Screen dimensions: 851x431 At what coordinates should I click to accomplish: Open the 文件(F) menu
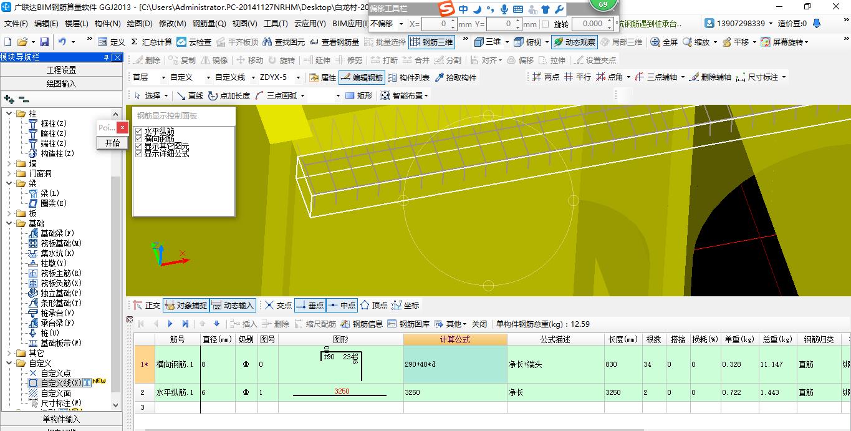(16, 24)
